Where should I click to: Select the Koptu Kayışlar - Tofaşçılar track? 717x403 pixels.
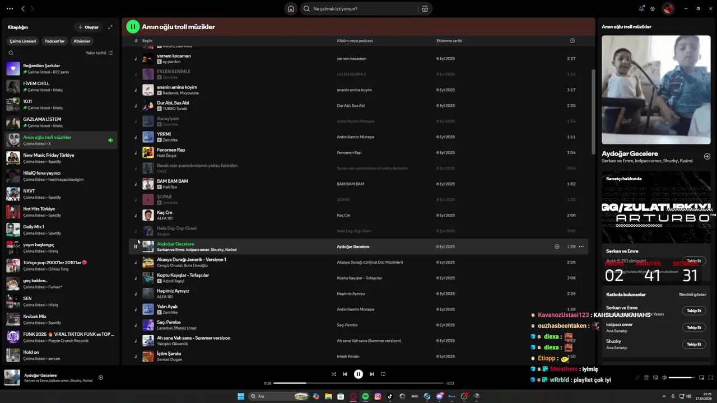pyautogui.click(x=358, y=278)
